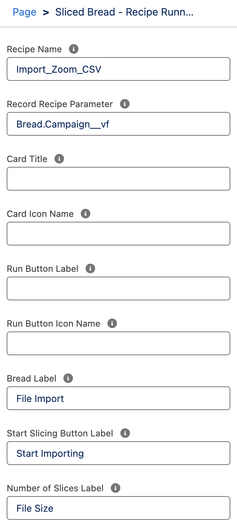The width and height of the screenshot is (237, 528).
Task: Click the Bread.Campaign__vf parameter field
Action: click(118, 124)
